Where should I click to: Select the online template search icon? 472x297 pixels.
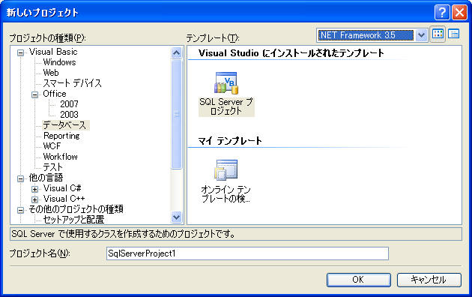[226, 170]
